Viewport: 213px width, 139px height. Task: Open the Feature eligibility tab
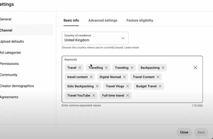140,20
